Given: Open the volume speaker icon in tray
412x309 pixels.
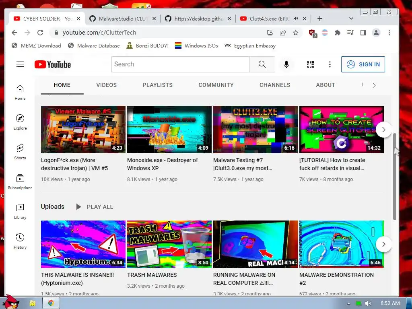Looking at the screenshot, I should [368, 303].
